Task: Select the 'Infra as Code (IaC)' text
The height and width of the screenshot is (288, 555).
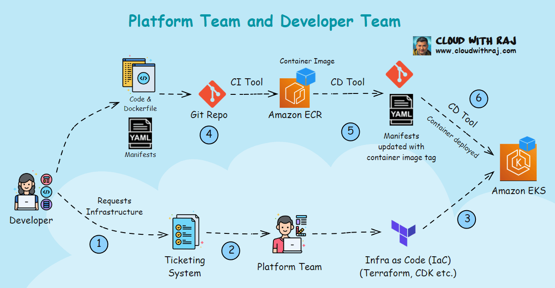Action: [407, 260]
